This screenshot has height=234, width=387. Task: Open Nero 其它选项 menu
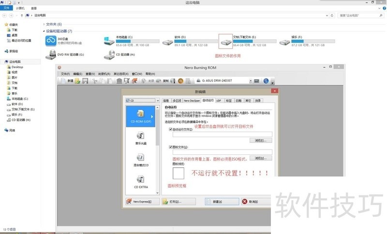coord(121,74)
